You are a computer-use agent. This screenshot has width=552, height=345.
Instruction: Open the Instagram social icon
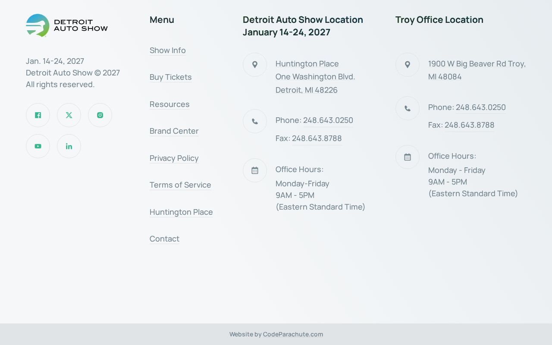(x=100, y=115)
